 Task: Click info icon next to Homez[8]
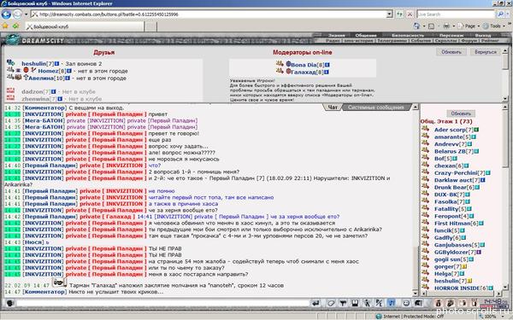tap(69, 71)
